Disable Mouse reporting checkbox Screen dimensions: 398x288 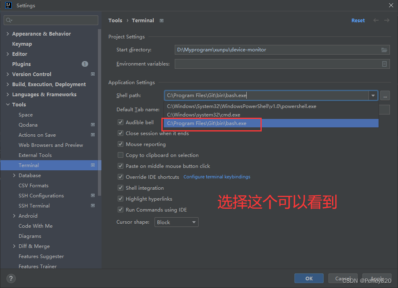121,144
